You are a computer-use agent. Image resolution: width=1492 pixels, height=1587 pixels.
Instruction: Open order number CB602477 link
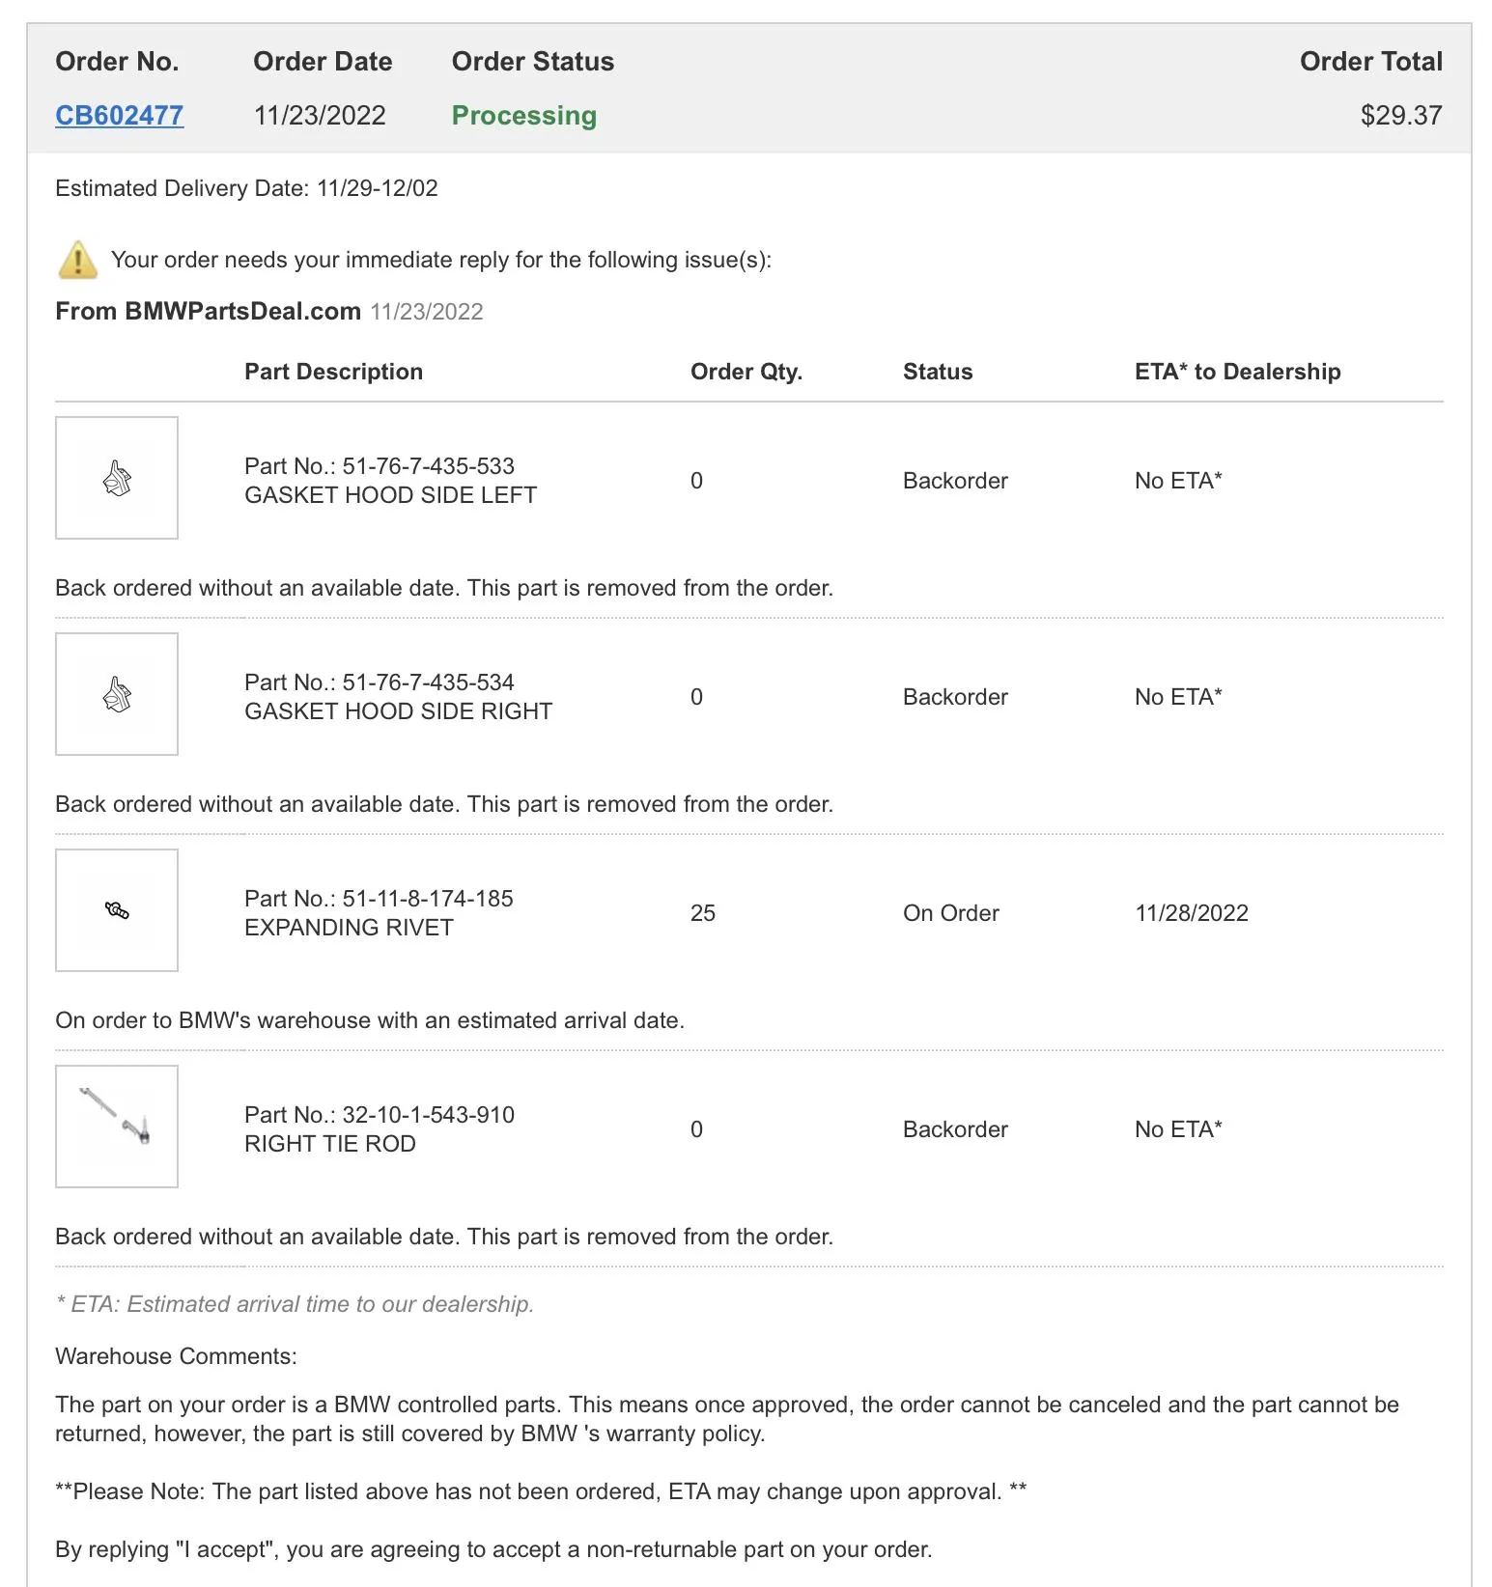pyautogui.click(x=119, y=116)
